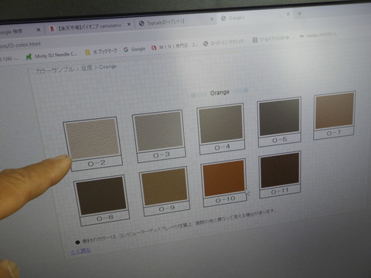
Task: Click the back link below the note
Action: 80,250
